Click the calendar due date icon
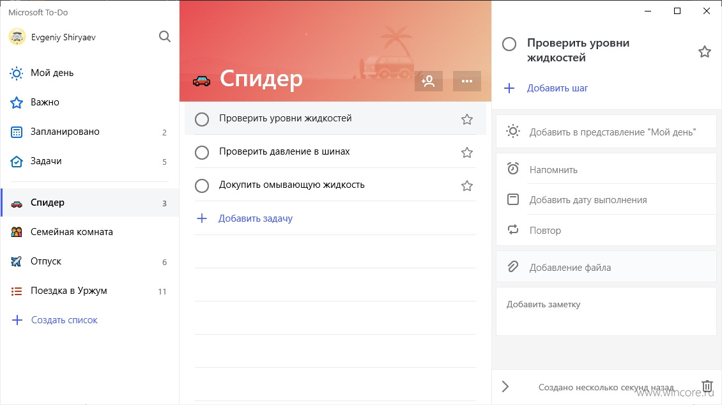 click(x=513, y=199)
